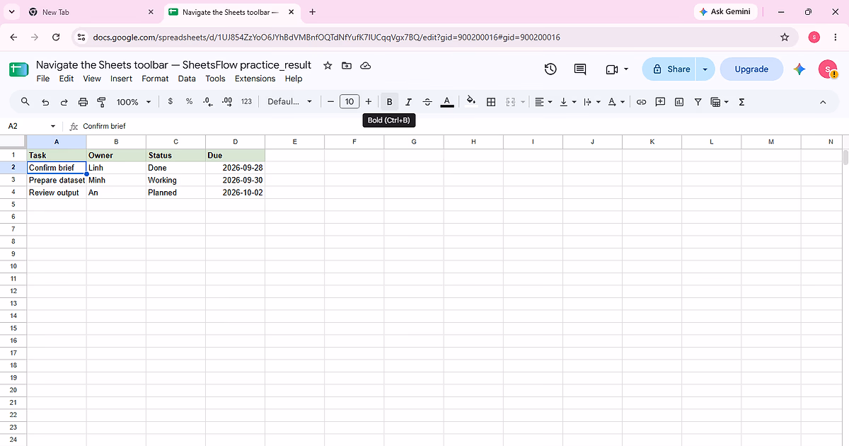The image size is (849, 446).
Task: Hide the menus with collapse chevron
Action: point(823,102)
